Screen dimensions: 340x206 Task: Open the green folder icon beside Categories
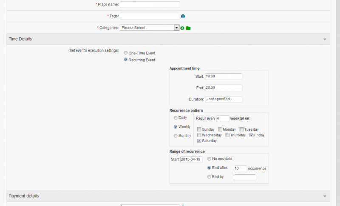tap(188, 28)
